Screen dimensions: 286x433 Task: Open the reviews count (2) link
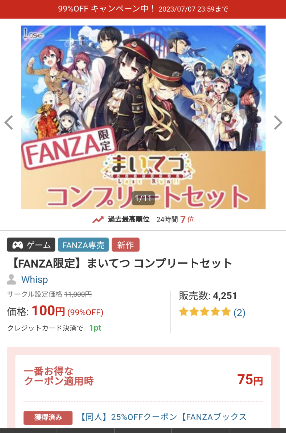[x=239, y=312]
